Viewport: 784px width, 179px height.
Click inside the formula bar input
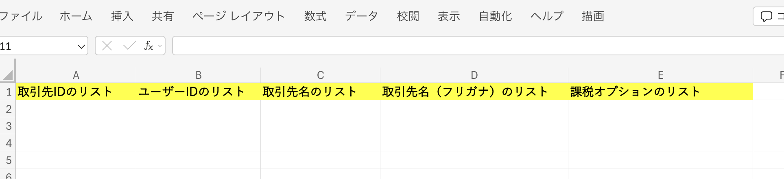click(x=476, y=46)
